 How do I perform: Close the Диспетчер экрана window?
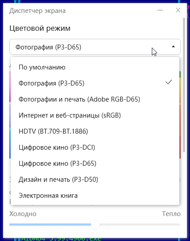[178, 10]
